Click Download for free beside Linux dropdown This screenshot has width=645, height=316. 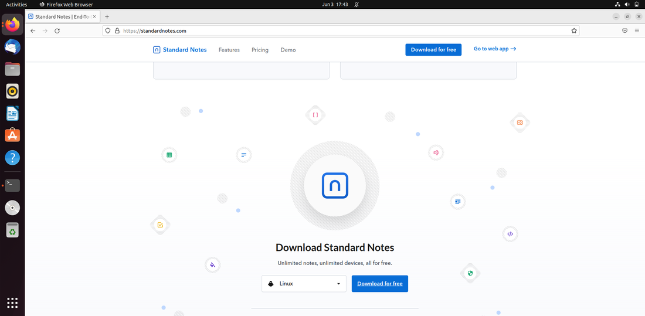(x=380, y=284)
